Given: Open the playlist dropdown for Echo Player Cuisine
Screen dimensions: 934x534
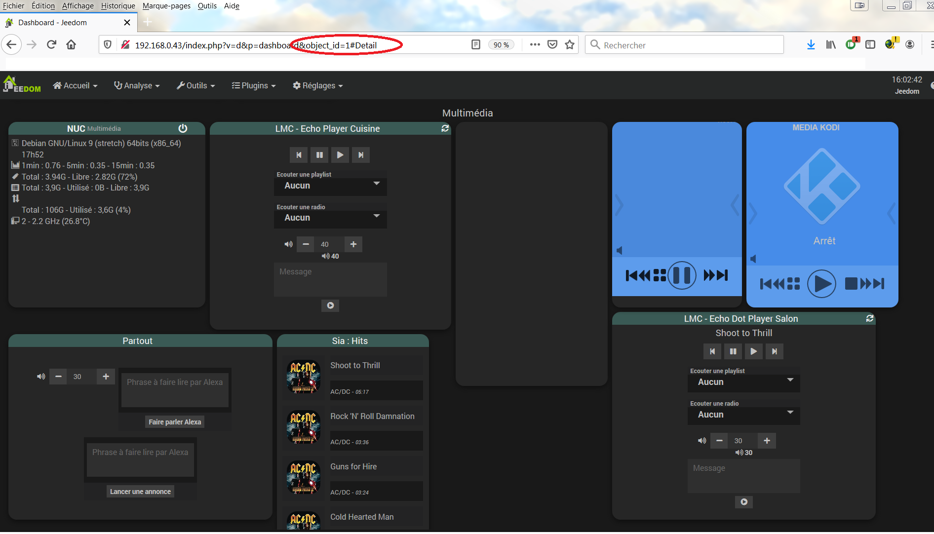Looking at the screenshot, I should [x=330, y=186].
